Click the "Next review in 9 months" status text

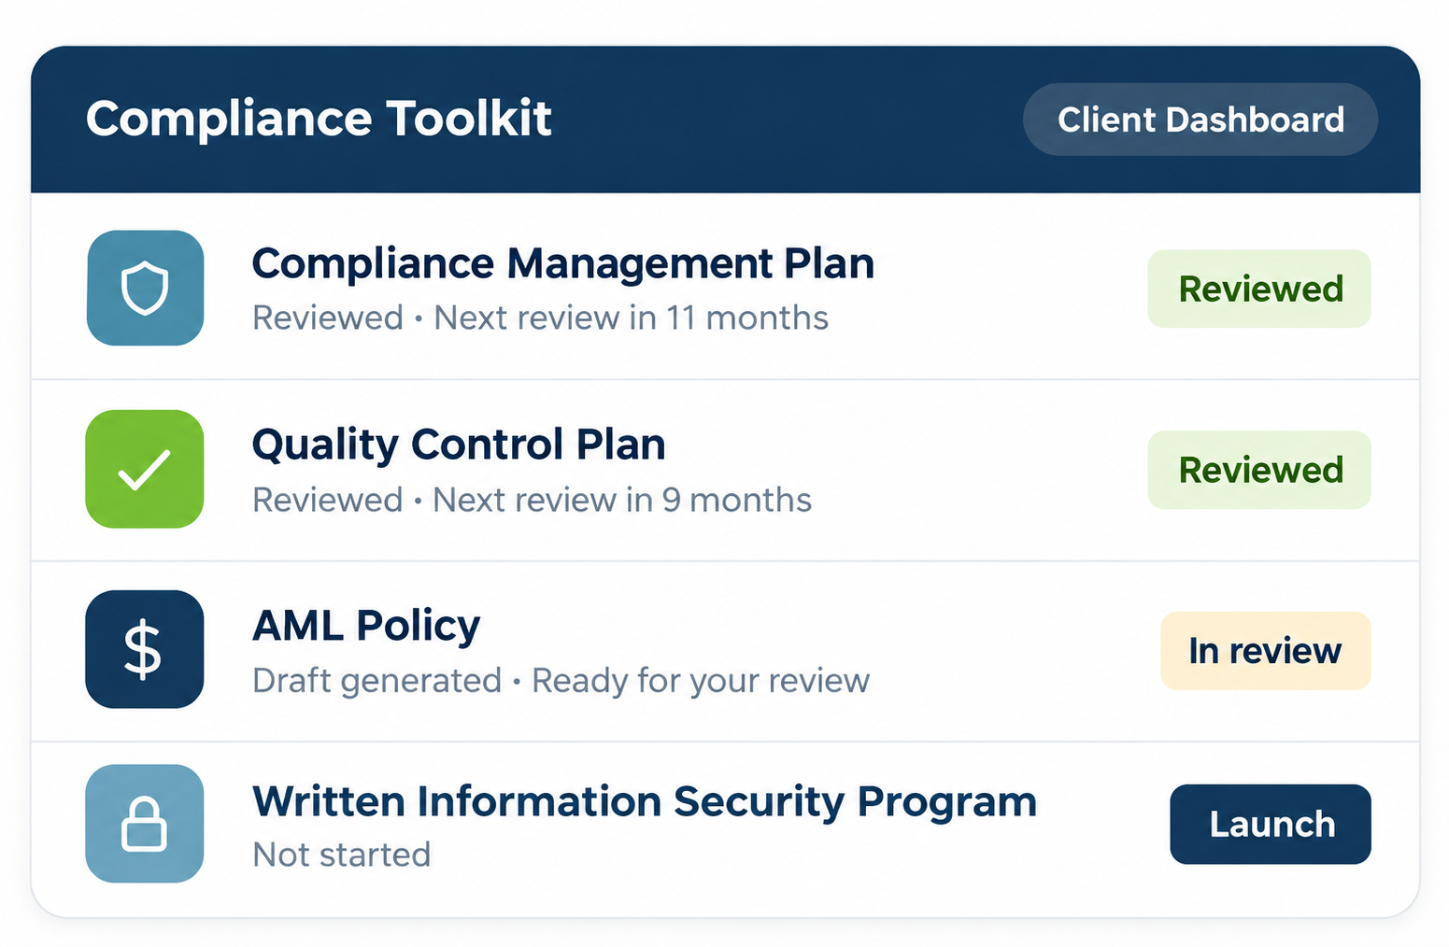tap(623, 501)
